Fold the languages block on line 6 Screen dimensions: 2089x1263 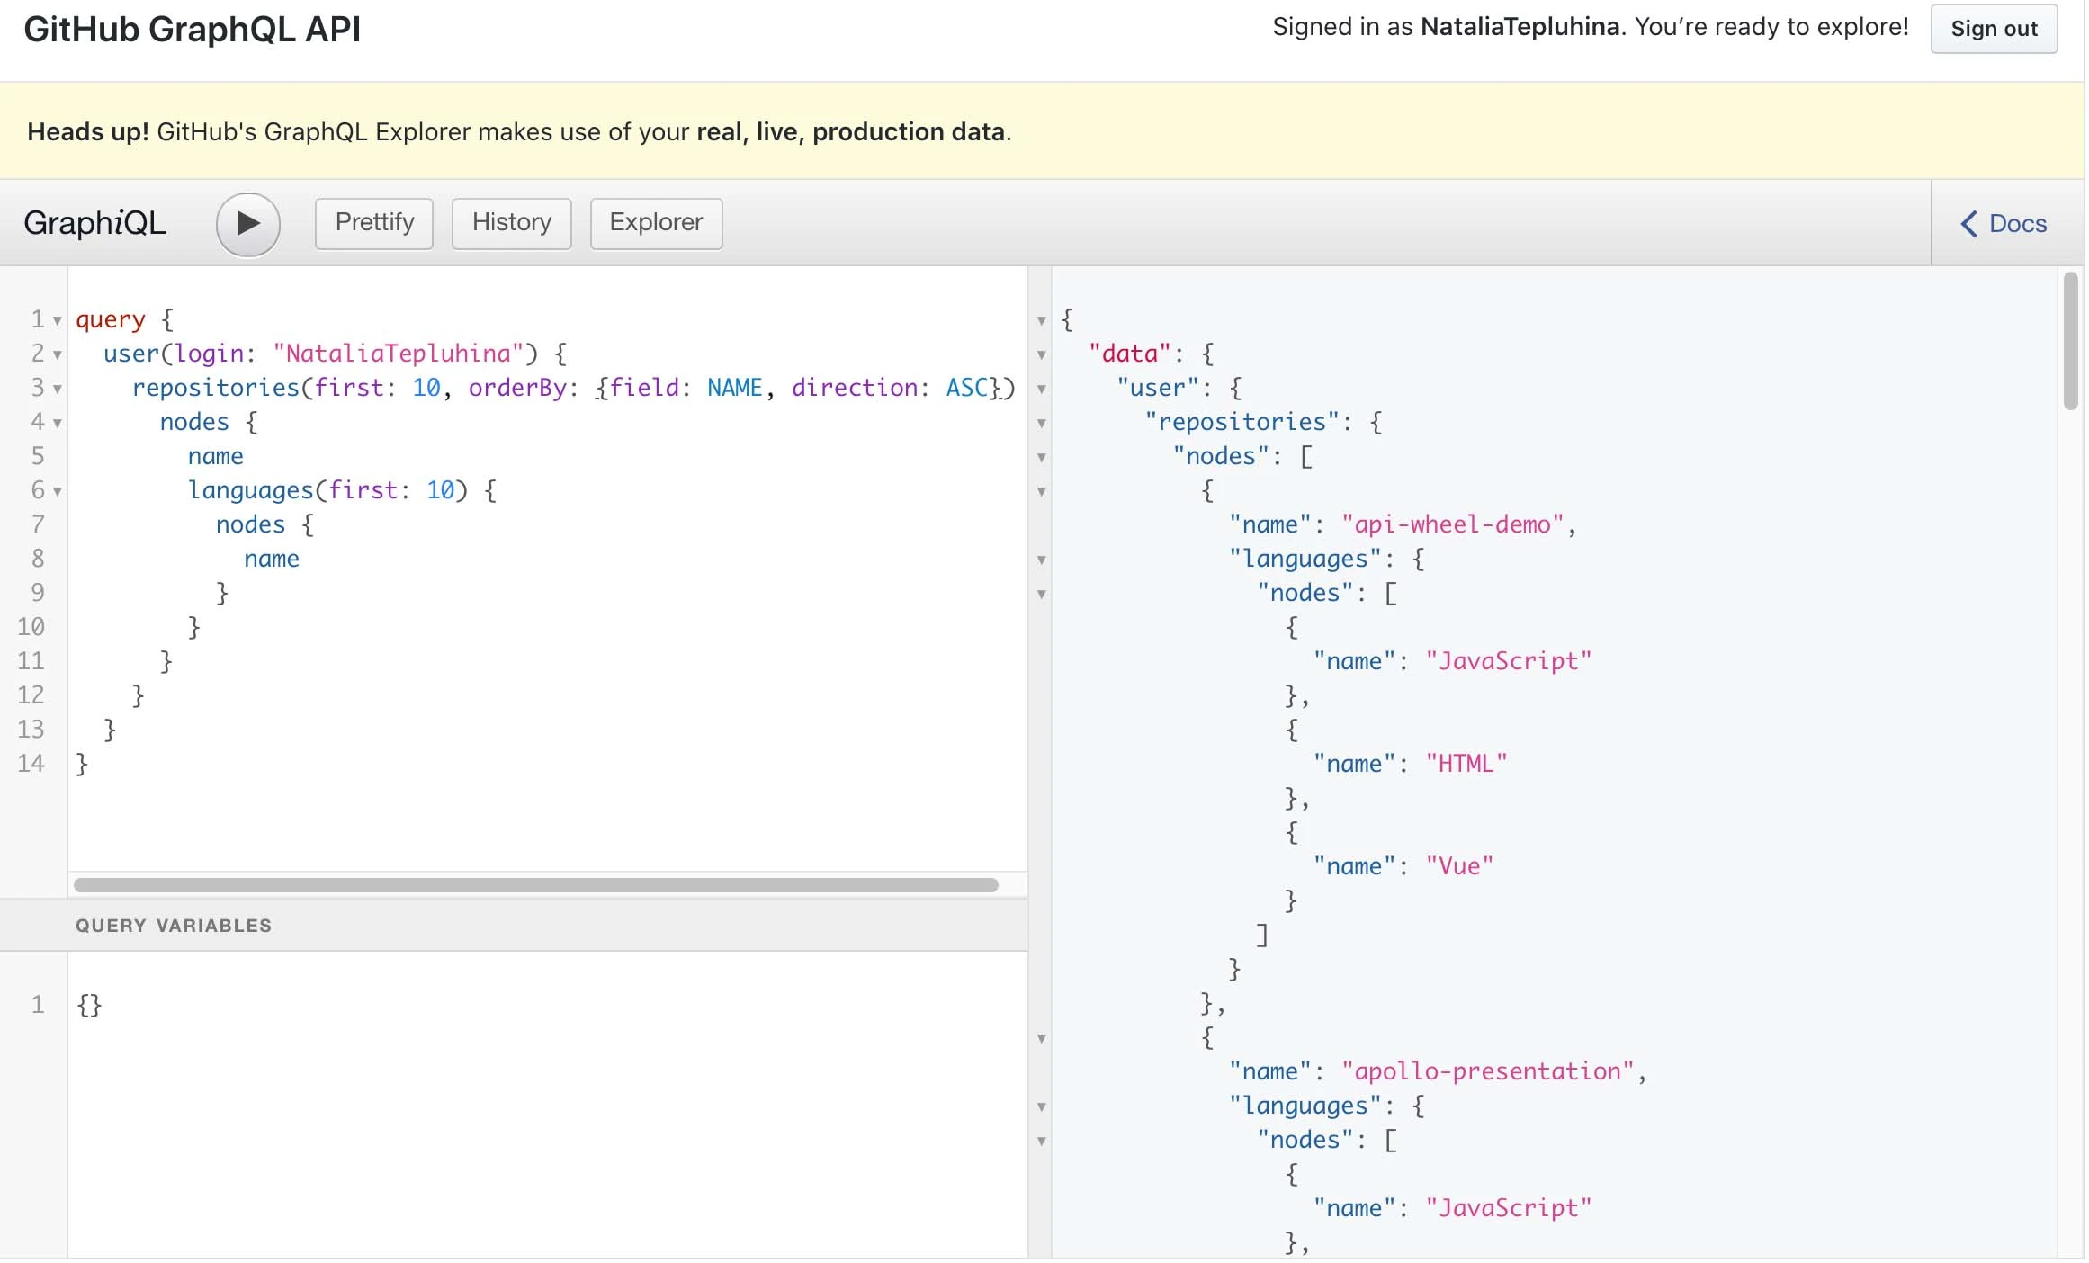[58, 491]
